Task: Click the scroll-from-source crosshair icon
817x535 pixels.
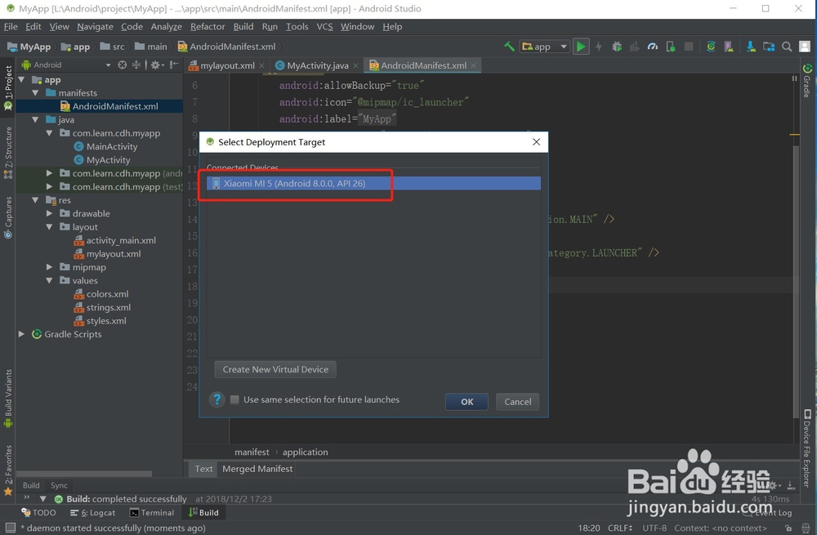Action: [x=123, y=65]
